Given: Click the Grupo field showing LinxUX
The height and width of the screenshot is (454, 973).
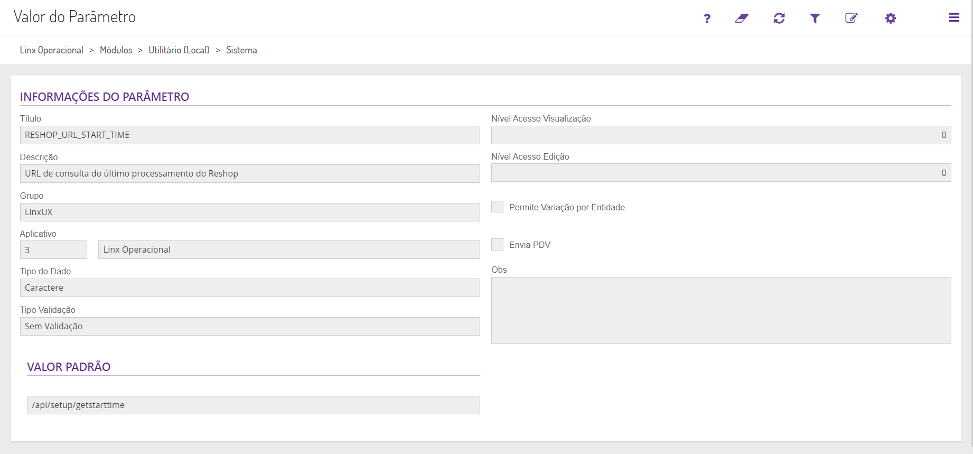Looking at the screenshot, I should click(250, 212).
